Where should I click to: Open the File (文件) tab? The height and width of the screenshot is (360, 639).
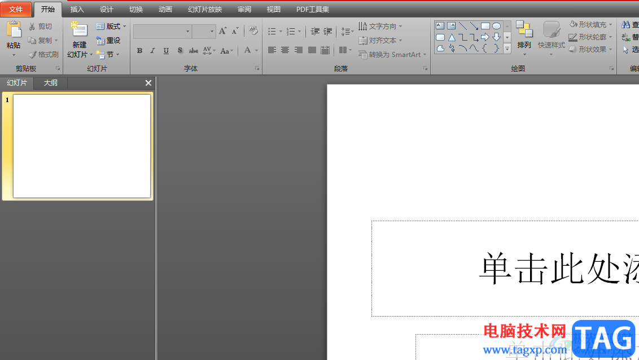click(16, 10)
